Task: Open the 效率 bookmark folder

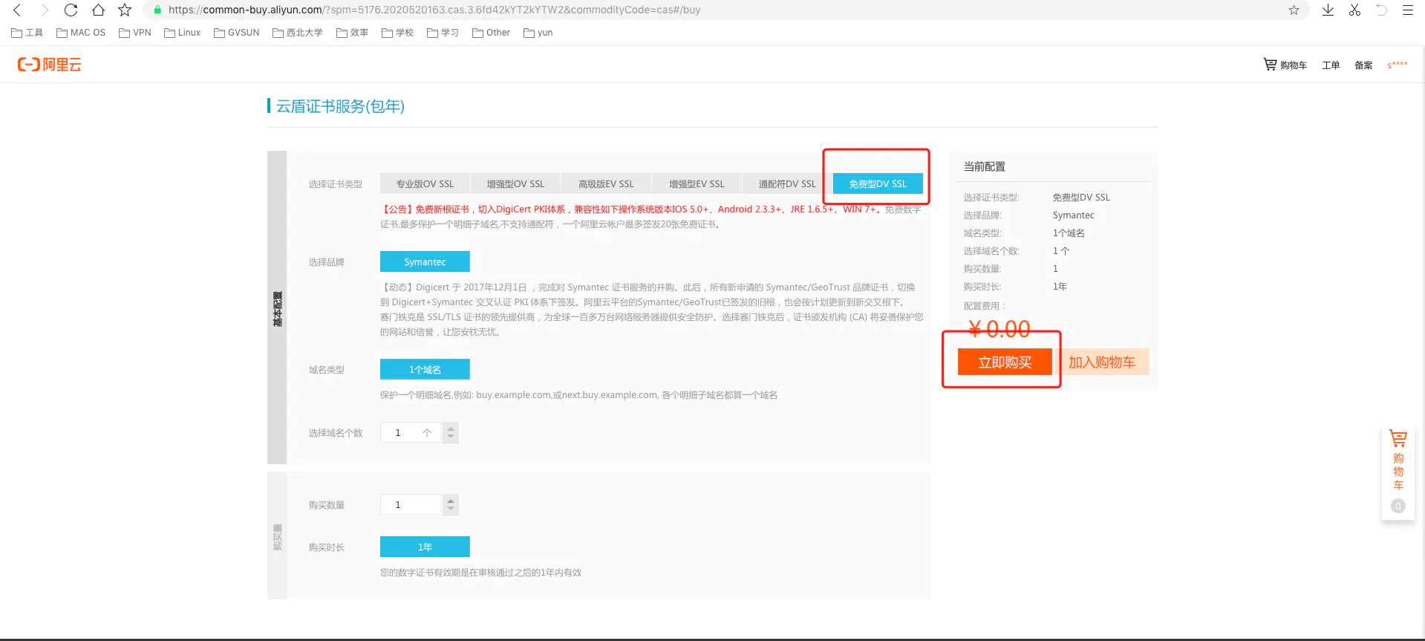Action: pos(353,33)
